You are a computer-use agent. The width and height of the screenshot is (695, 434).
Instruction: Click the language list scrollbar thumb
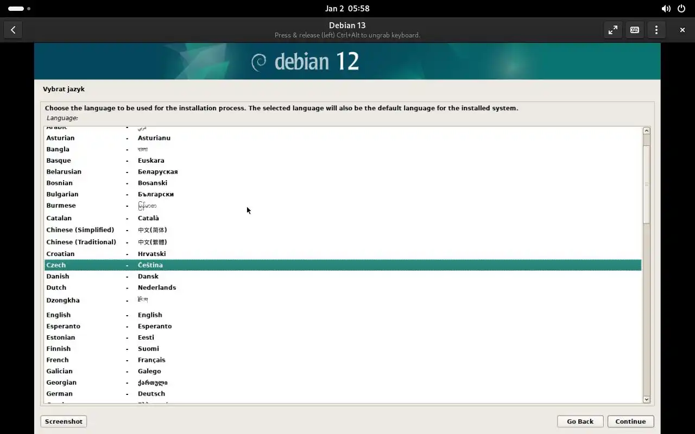point(646,184)
